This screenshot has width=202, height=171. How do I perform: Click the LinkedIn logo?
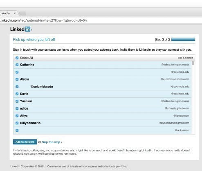21,29
